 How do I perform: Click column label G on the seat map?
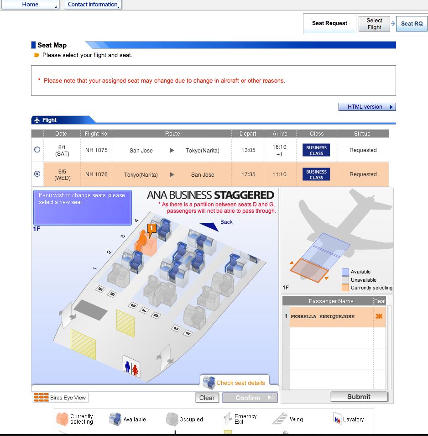(x=133, y=305)
